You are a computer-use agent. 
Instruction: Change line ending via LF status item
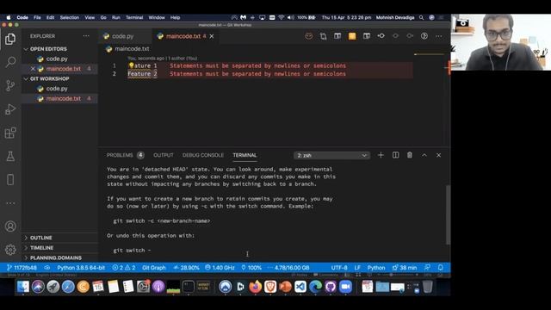tap(357, 268)
